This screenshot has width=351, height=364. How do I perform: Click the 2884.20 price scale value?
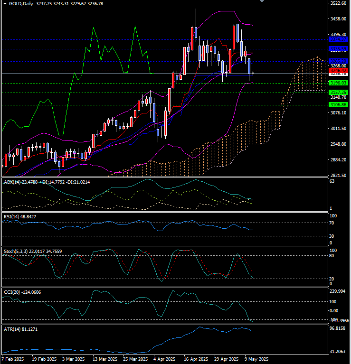(x=338, y=160)
